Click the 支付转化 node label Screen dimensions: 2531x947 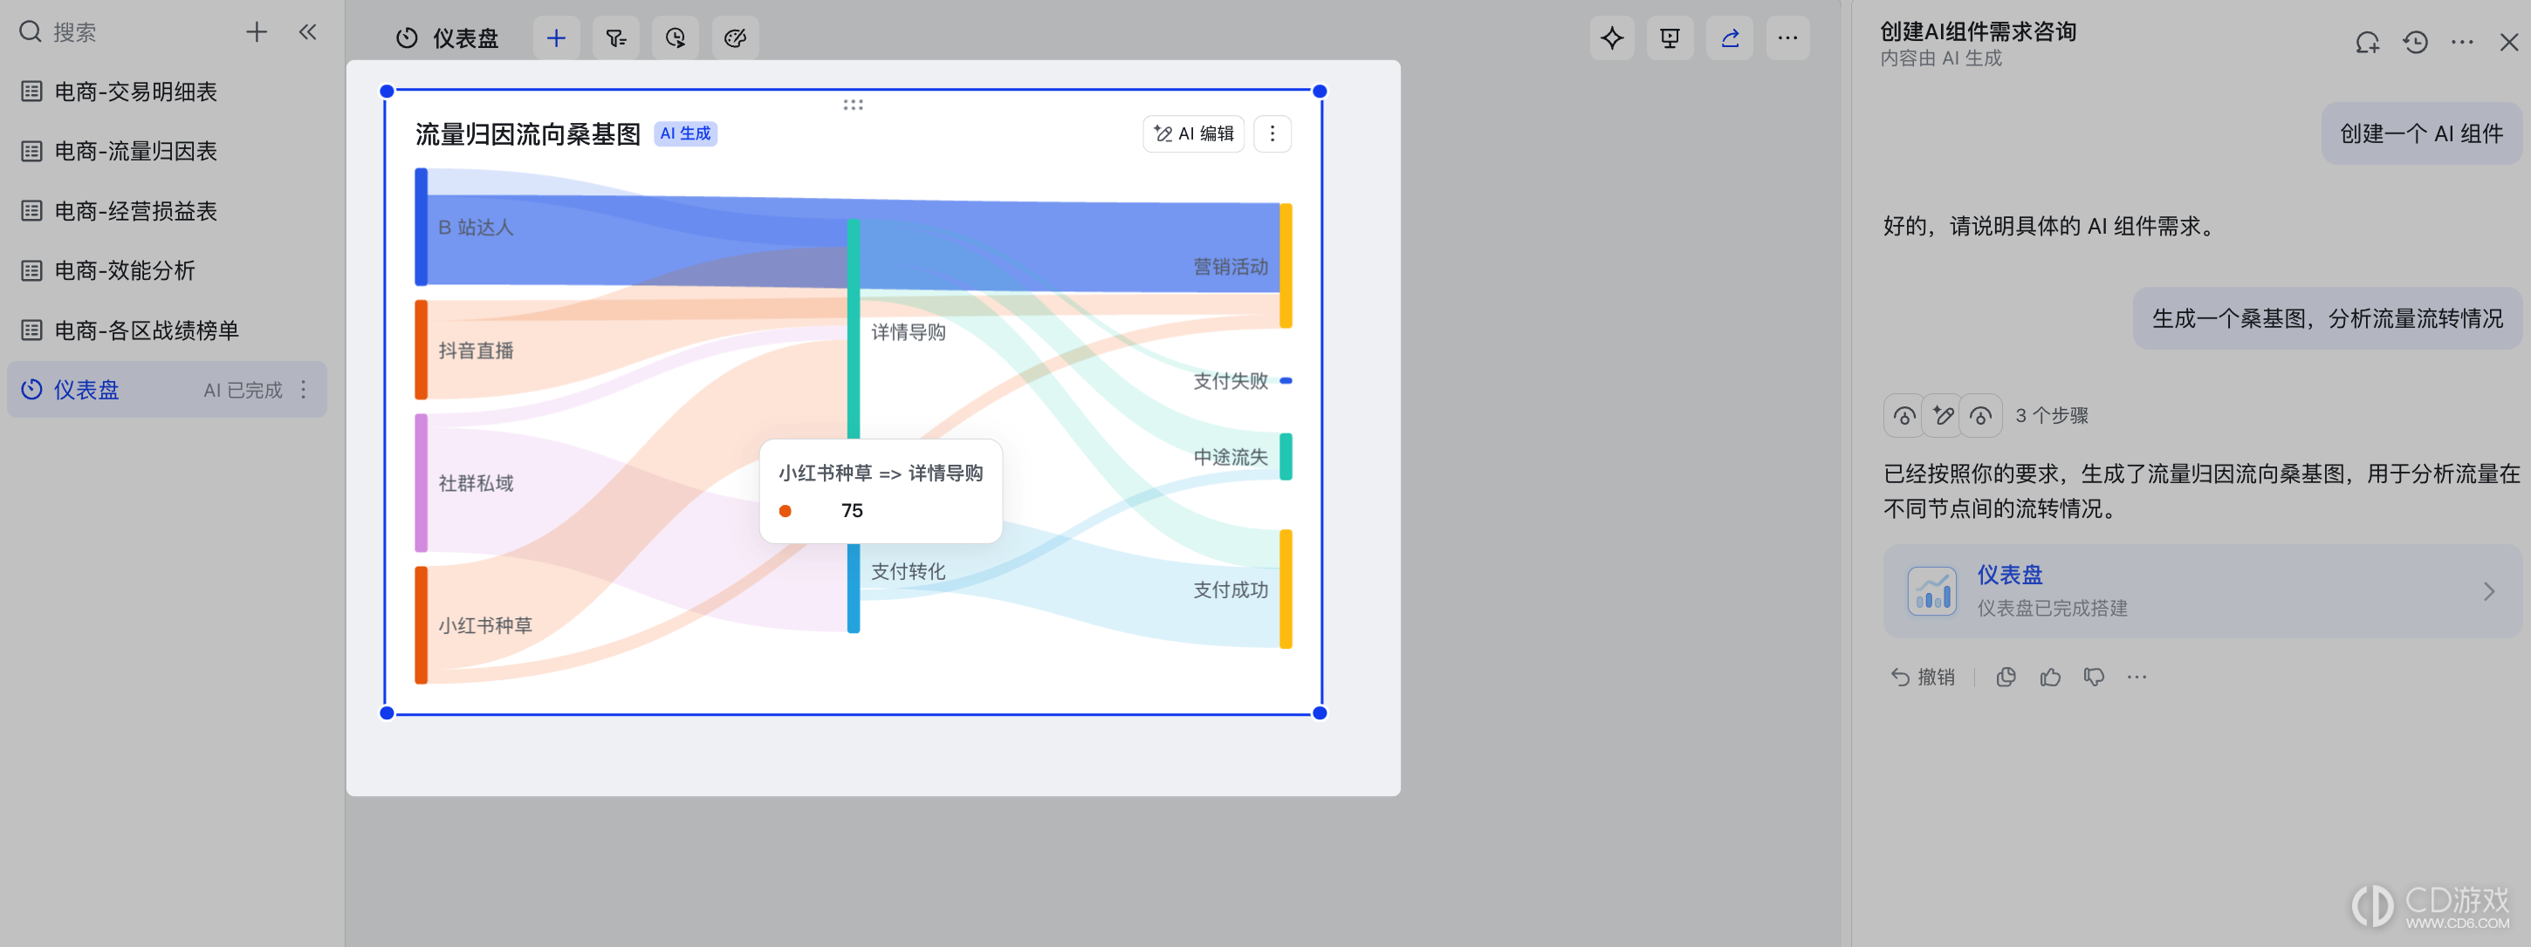[x=909, y=571]
